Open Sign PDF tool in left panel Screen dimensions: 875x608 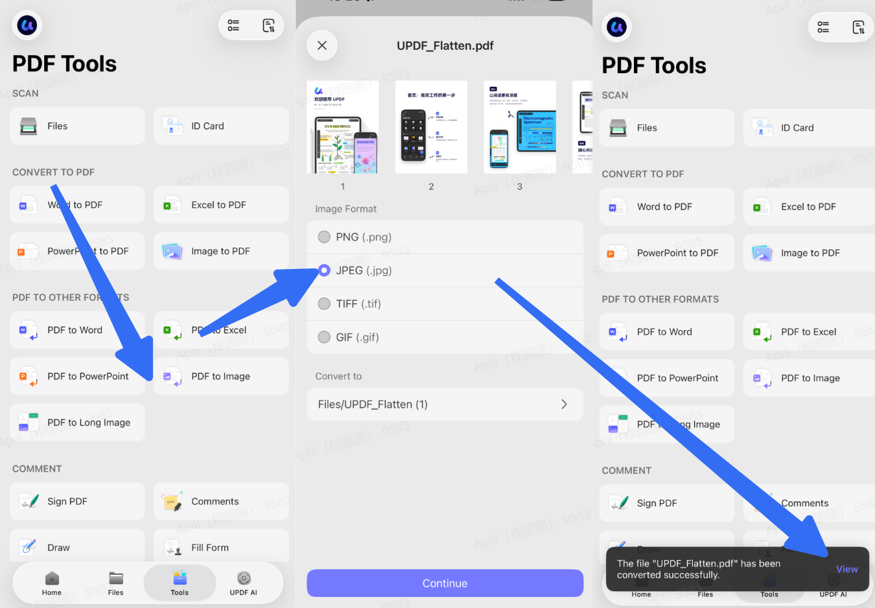[77, 501]
